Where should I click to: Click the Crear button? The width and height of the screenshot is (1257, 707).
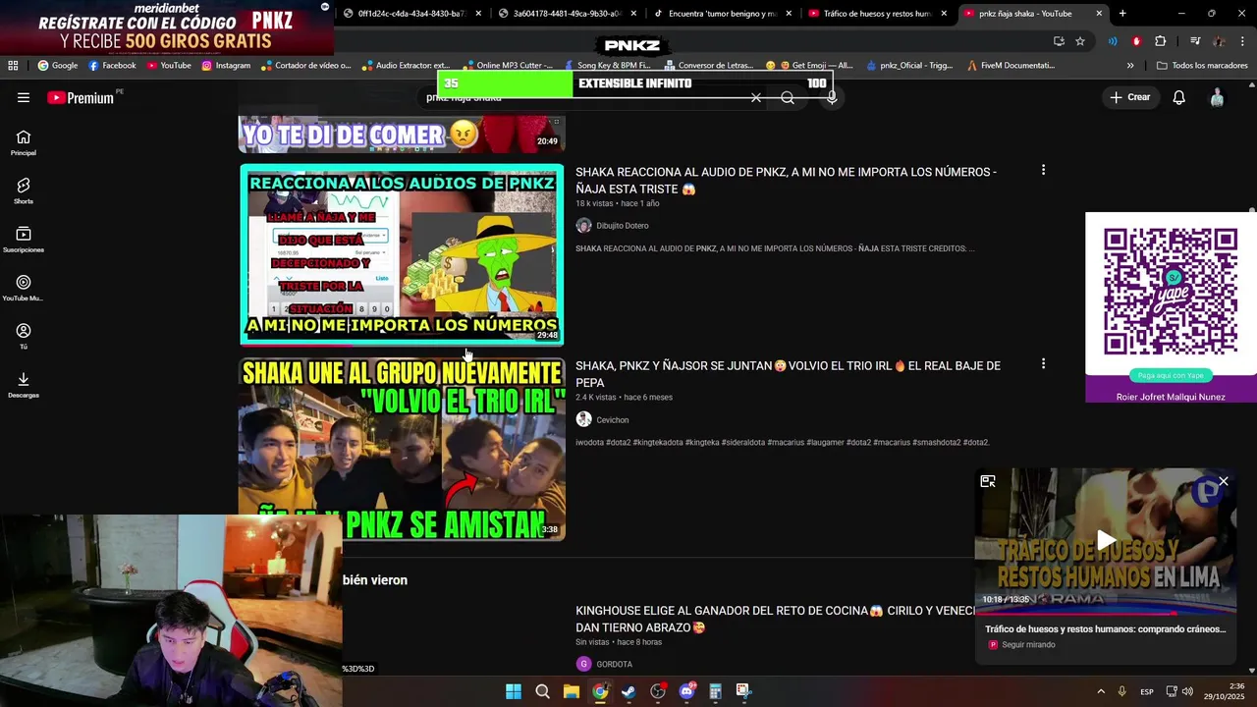click(x=1130, y=97)
